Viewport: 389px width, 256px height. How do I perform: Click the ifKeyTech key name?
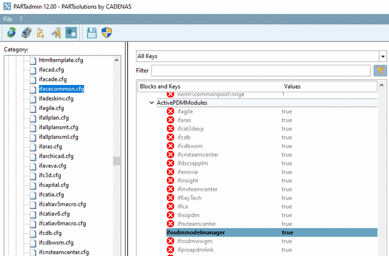[x=189, y=198]
